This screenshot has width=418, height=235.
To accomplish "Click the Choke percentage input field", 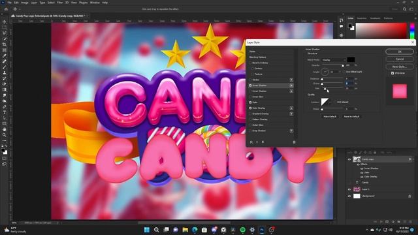I will pyautogui.click(x=350, y=84).
